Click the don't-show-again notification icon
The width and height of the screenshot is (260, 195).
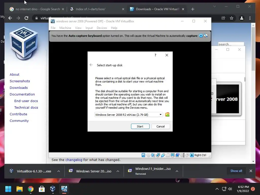[x=206, y=36]
